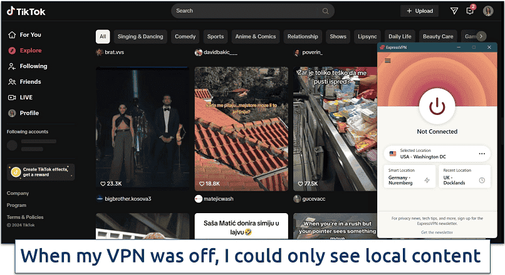Play the red roof tiles video
This screenshot has width=505, height=275.
click(241, 129)
